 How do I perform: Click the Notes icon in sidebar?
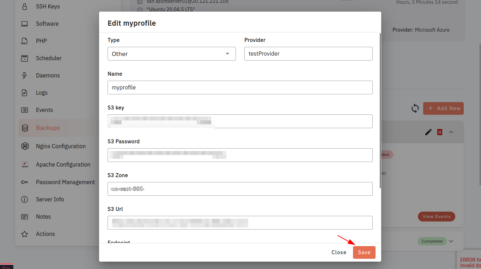click(24, 217)
